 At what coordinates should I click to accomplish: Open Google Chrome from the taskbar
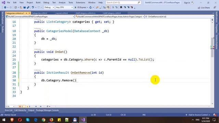43,120
